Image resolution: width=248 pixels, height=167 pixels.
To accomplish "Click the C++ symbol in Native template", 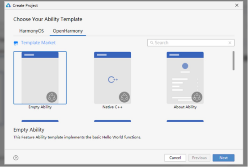I will (113, 79).
